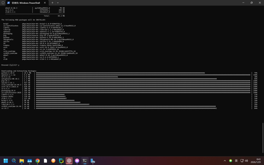Click 'libzlib-1.3.1' in download list
The height and width of the screenshot is (165, 264).
(x=8, y=104)
